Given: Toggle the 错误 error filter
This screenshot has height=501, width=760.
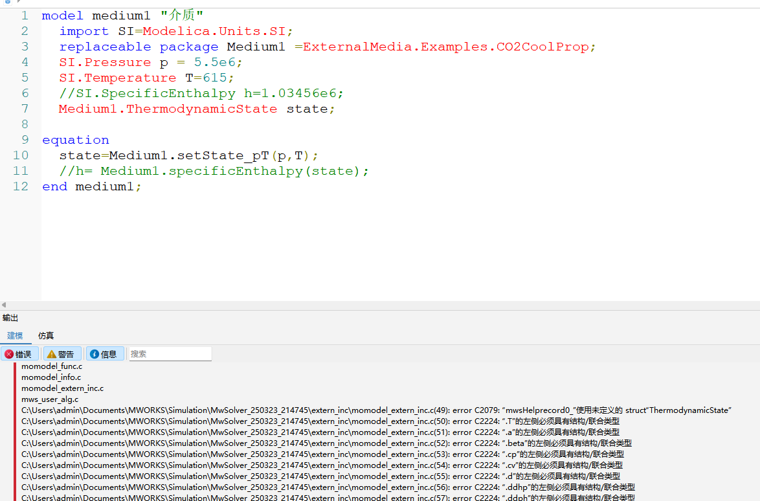Looking at the screenshot, I should click(19, 354).
